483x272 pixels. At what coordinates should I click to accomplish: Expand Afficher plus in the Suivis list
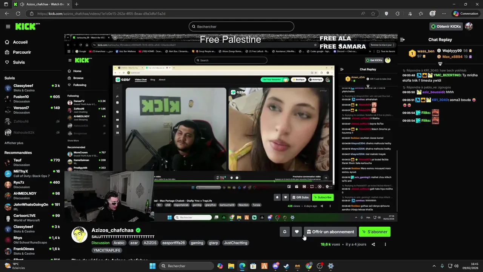[x=14, y=143]
